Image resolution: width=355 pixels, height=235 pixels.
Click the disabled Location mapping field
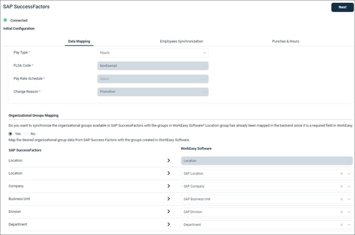pos(267,161)
